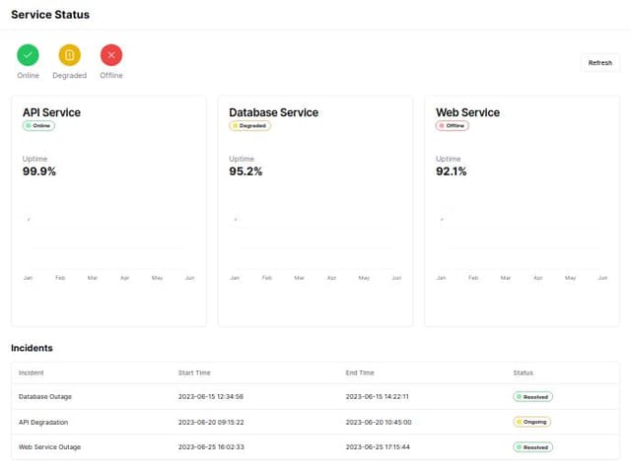Click the Database Service 95.2% uptime value
The image size is (631, 475).
click(x=245, y=171)
